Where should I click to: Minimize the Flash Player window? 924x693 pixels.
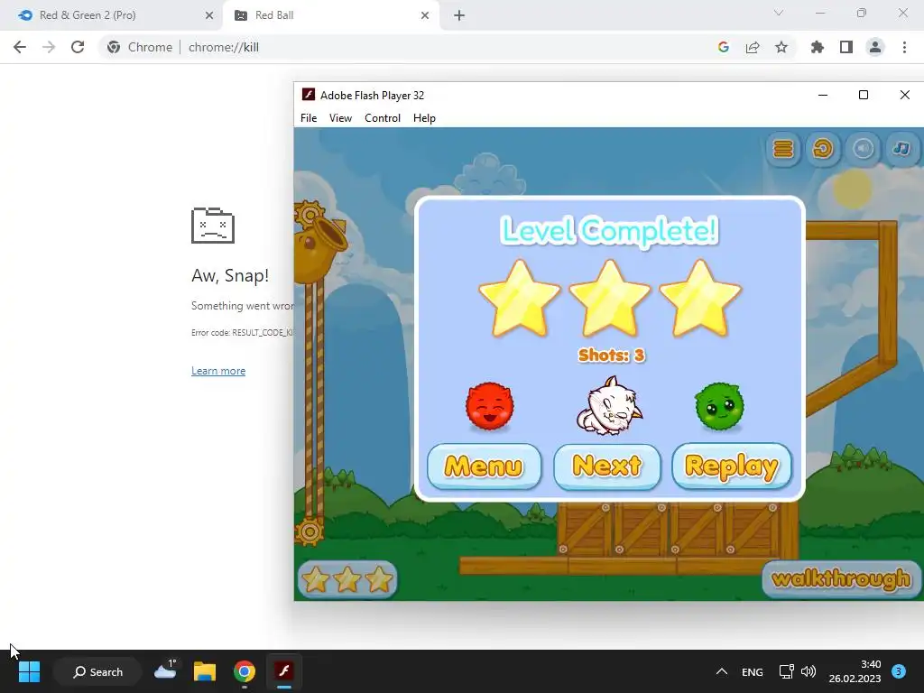tap(823, 95)
